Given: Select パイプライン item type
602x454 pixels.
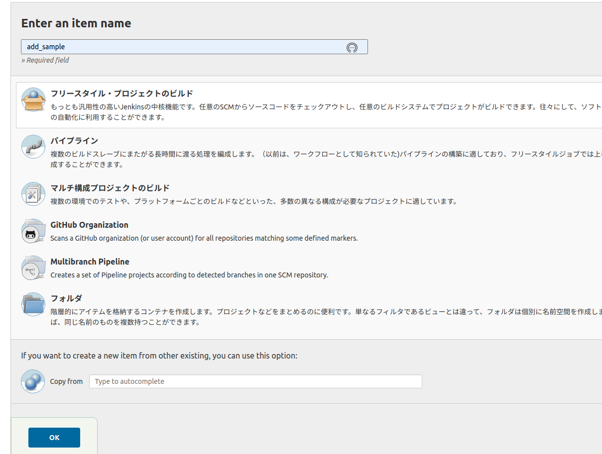Looking at the screenshot, I should pos(74,141).
